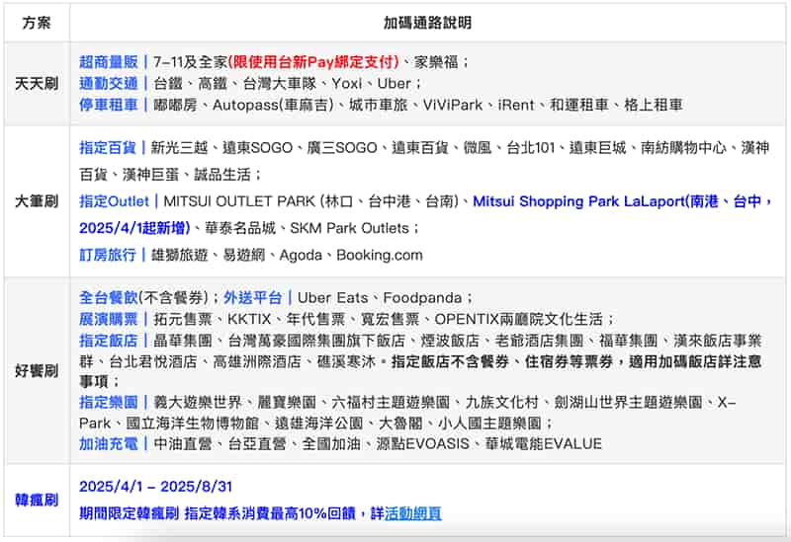Image resolution: width=791 pixels, height=542 pixels.
Task: Click the ViViPark text
Action: point(453,105)
